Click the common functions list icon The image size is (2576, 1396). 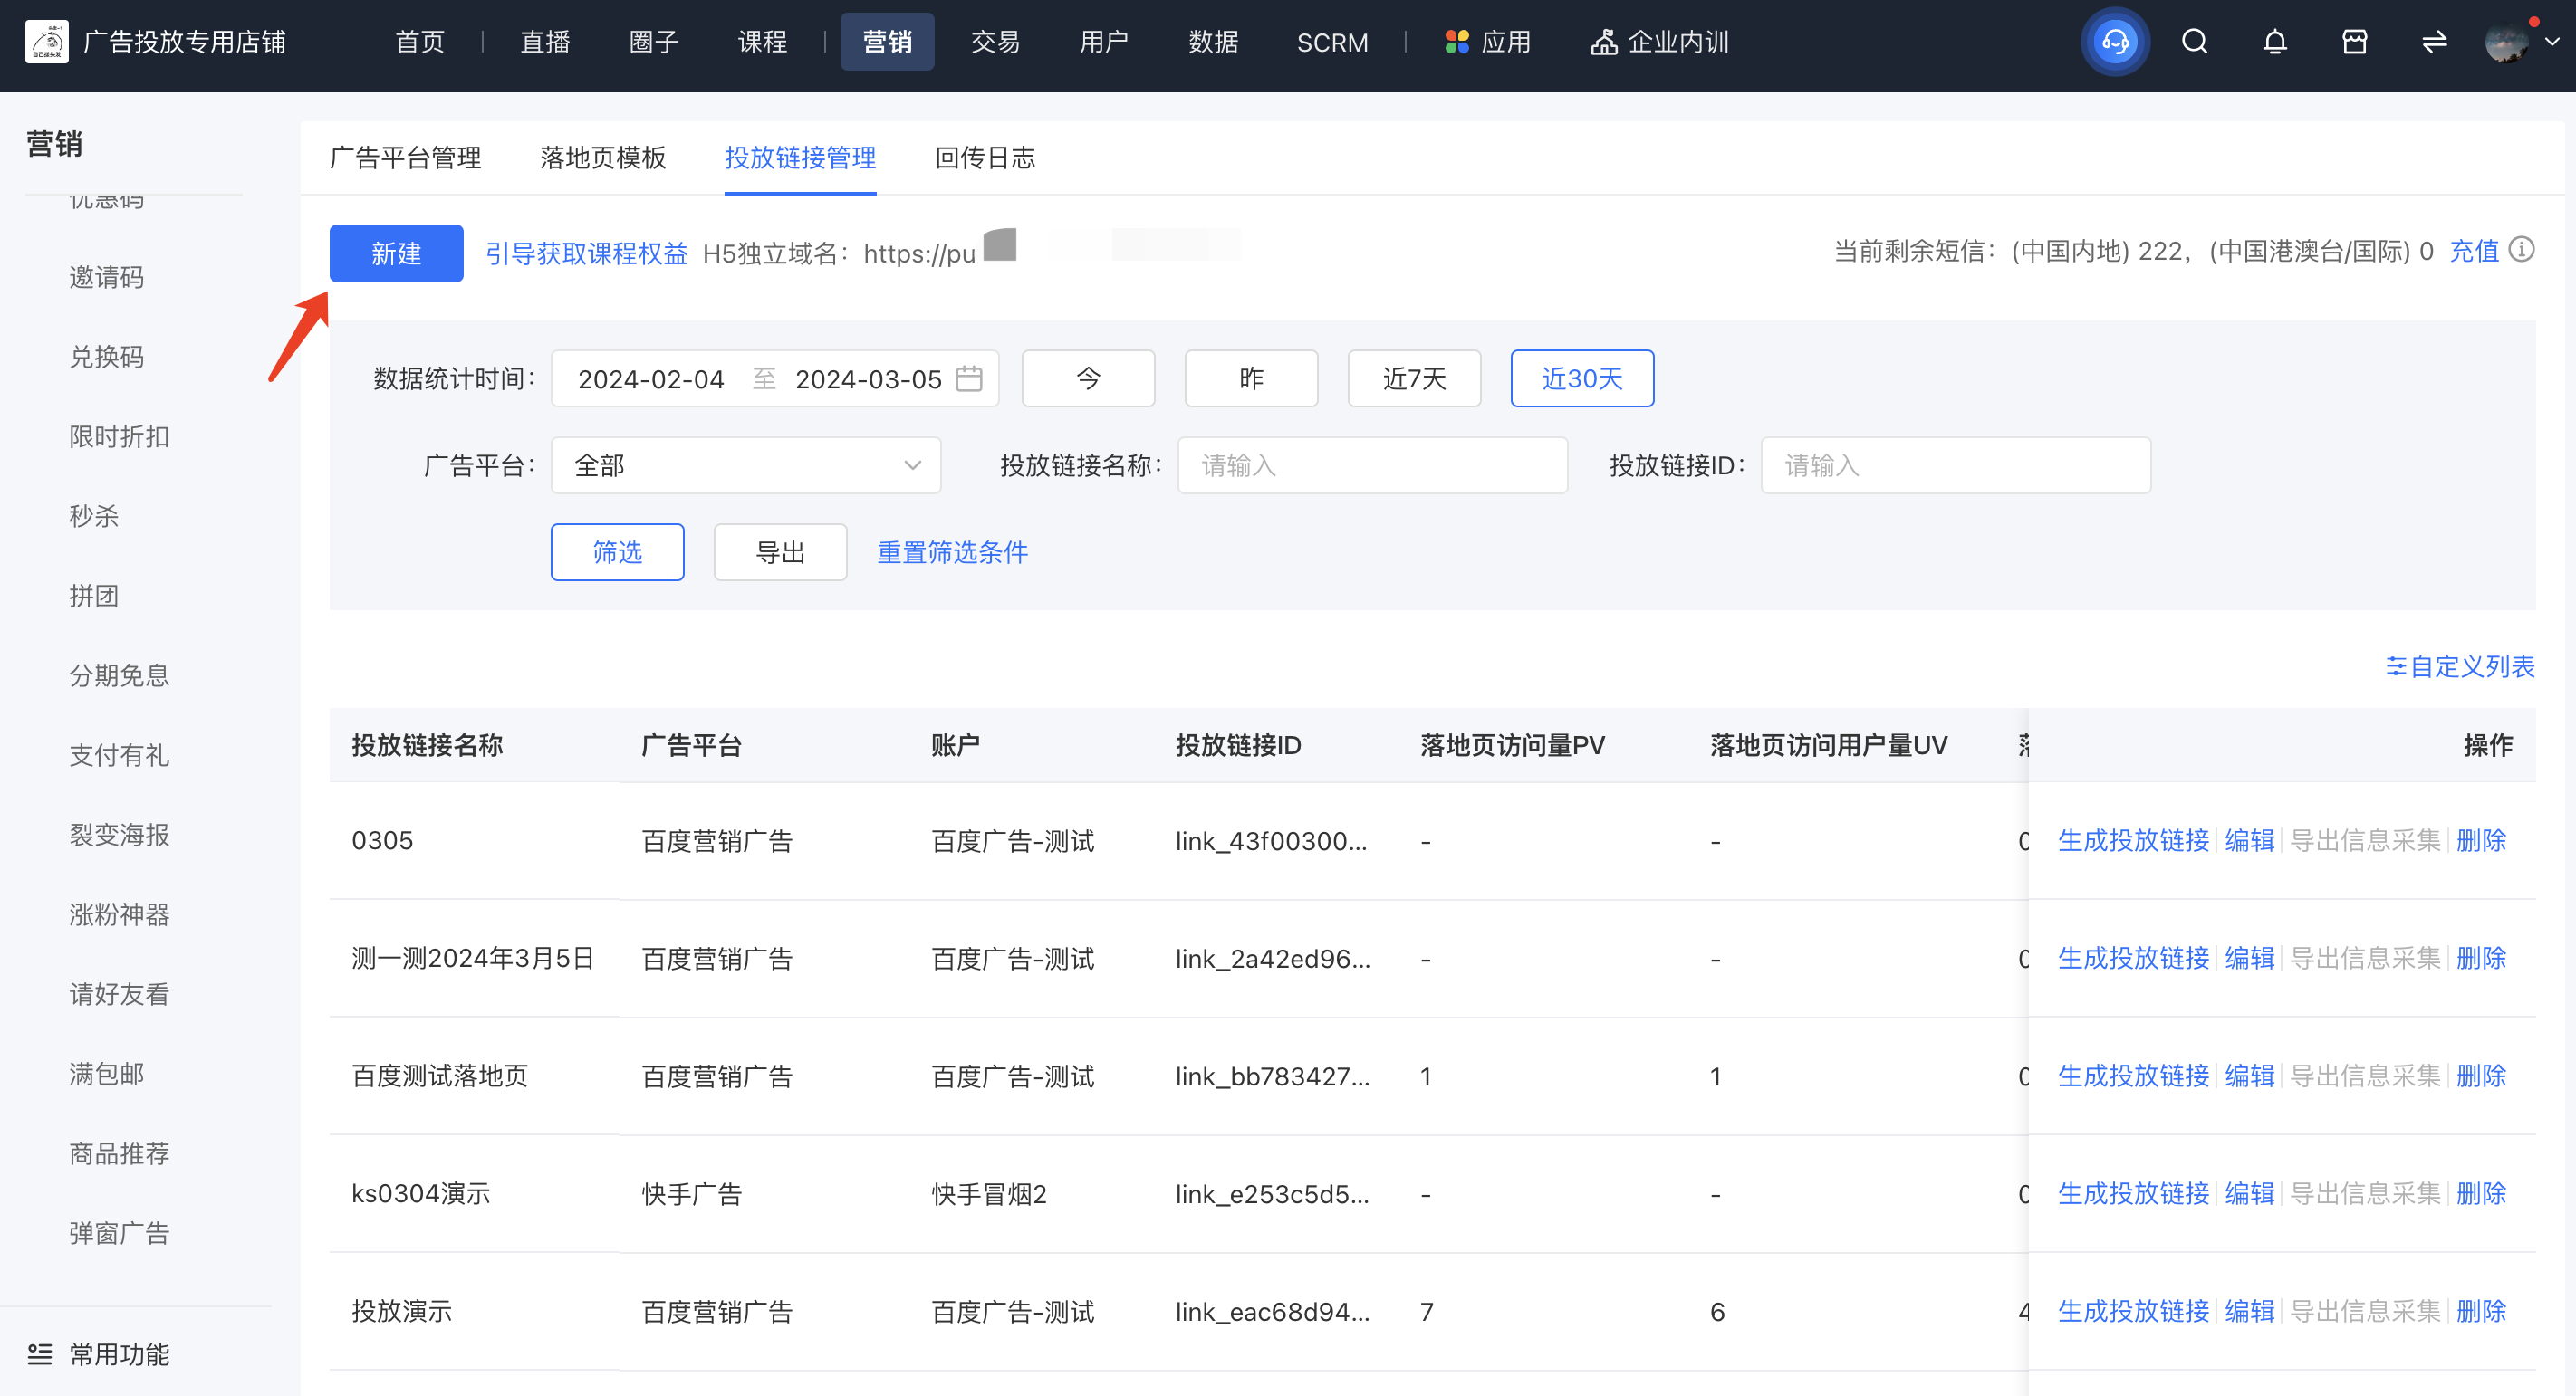tap(40, 1354)
